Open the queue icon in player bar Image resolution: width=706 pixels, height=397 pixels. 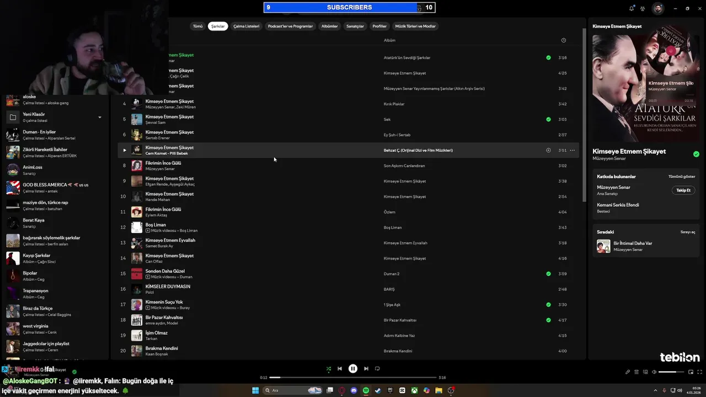637,372
